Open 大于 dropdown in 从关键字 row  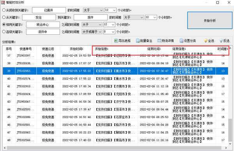click(x=134, y=17)
